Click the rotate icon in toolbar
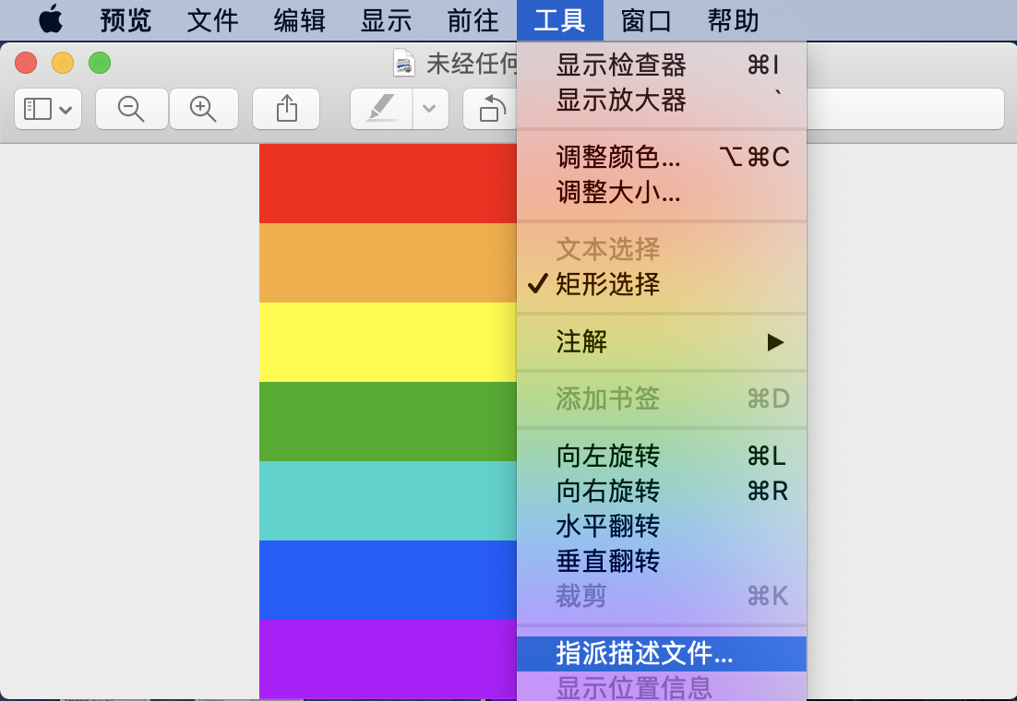 tap(492, 109)
